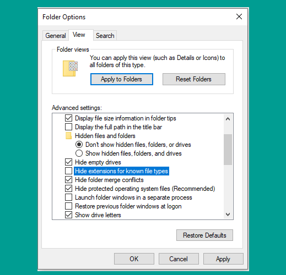Click the Reset Folders button

[x=194, y=79]
